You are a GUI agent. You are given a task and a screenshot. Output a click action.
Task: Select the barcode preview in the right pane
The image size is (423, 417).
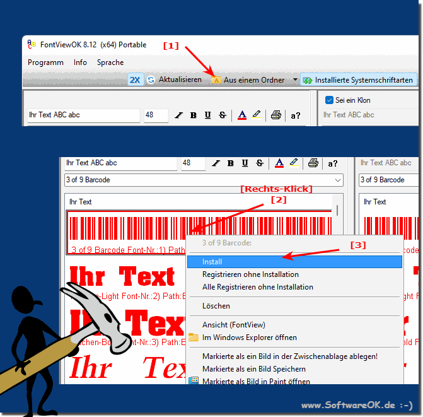[391, 228]
